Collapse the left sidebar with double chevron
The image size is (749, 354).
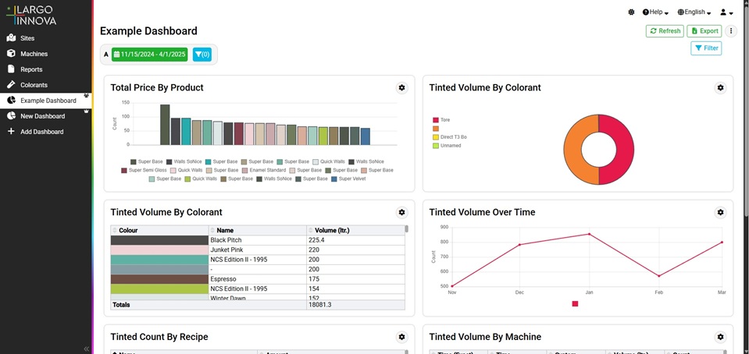(87, 349)
